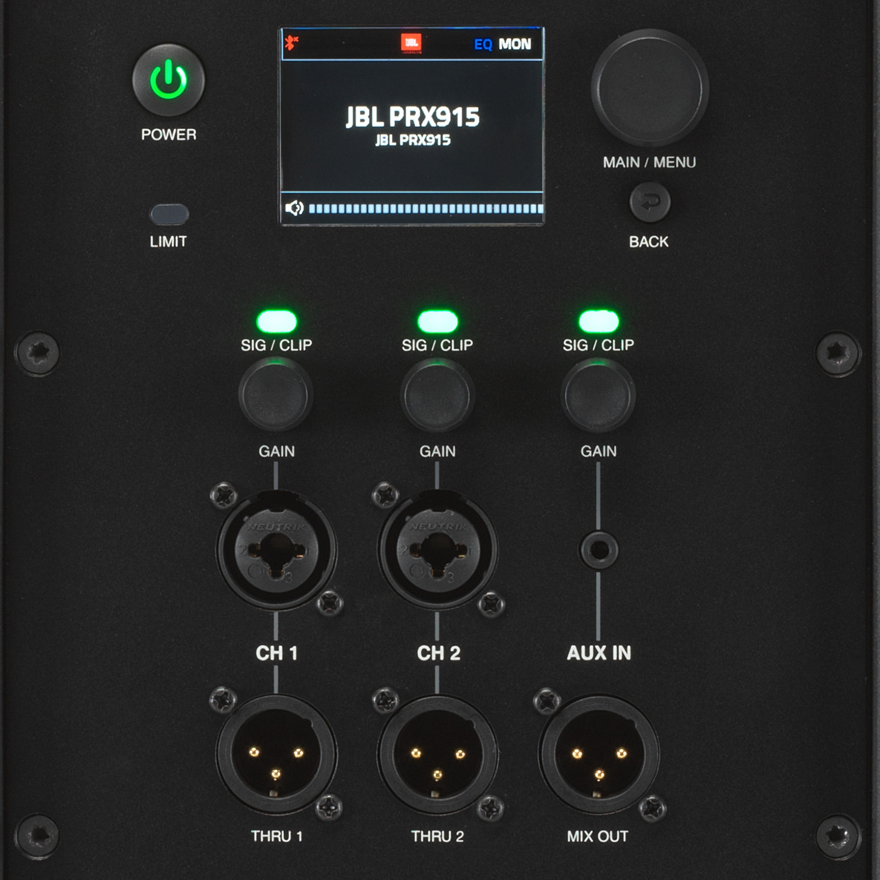The width and height of the screenshot is (880, 880).
Task: Click the CH 2 SIG / CLIP LED
Action: [x=438, y=321]
